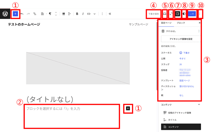
Task: Click the featured image placeholder
Action: click(78, 68)
